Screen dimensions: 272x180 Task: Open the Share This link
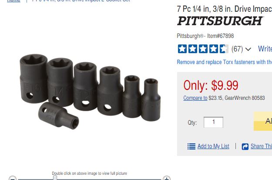coord(261,146)
